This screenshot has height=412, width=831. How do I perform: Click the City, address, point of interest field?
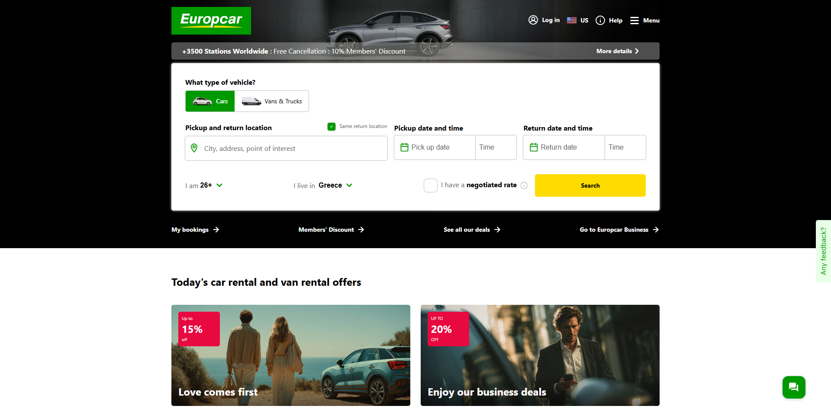286,148
